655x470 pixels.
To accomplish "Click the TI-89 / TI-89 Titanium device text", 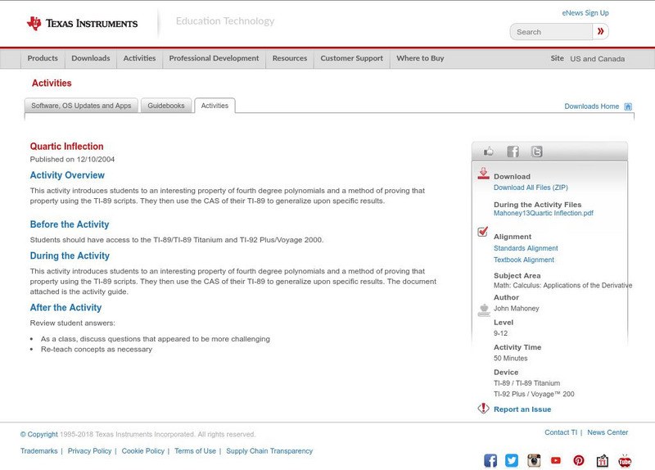I will click(526, 383).
